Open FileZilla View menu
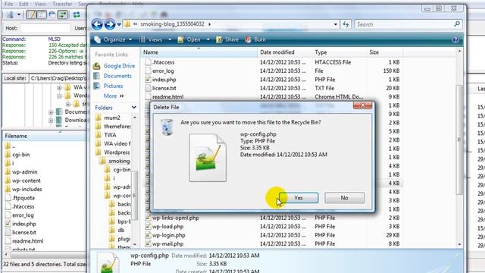The width and height of the screenshot is (485, 273). coord(40,4)
